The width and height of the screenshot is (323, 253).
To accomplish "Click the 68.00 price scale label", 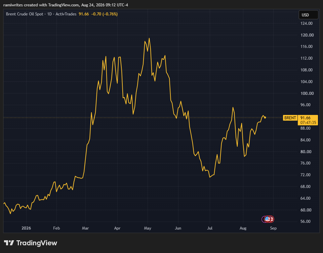I will pos(305,186).
